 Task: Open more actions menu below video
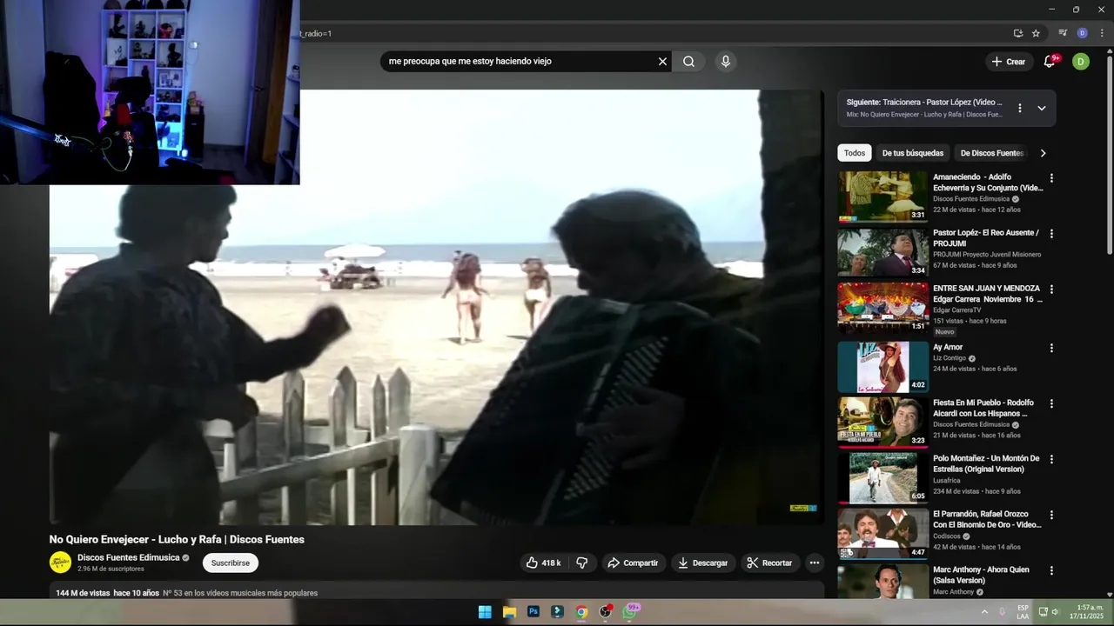(x=814, y=563)
